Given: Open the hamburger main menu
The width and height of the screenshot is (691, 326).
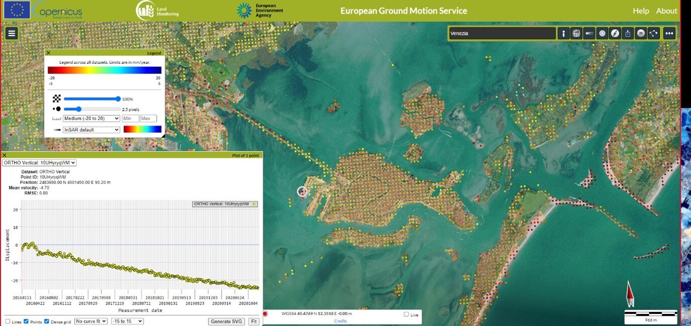Looking at the screenshot, I should click(12, 33).
